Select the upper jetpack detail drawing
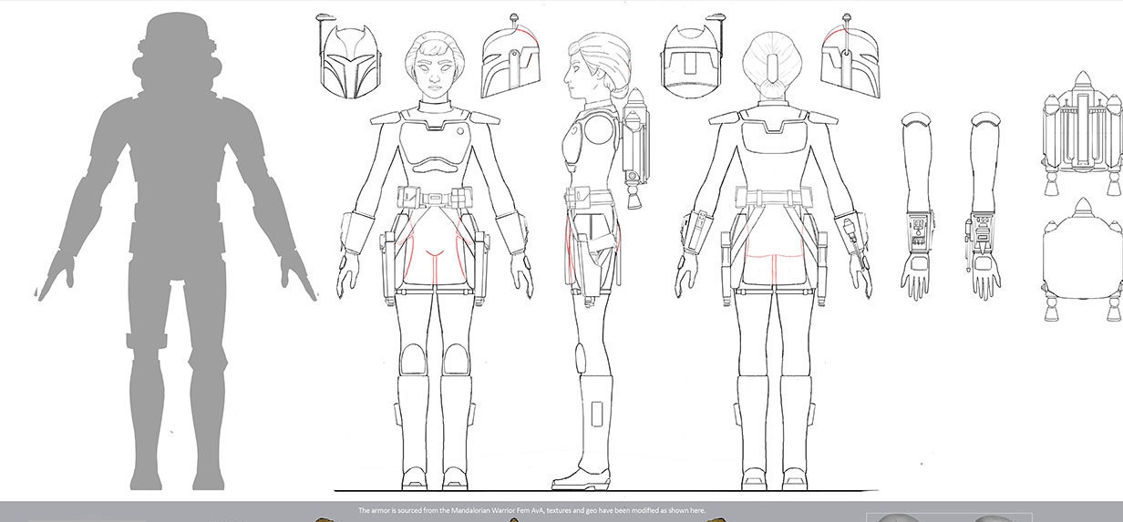This screenshot has height=522, width=1123. [x=1082, y=132]
